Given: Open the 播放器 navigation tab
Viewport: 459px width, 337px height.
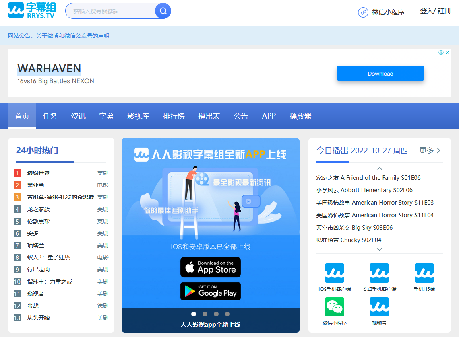Looking at the screenshot, I should pyautogui.click(x=300, y=116).
